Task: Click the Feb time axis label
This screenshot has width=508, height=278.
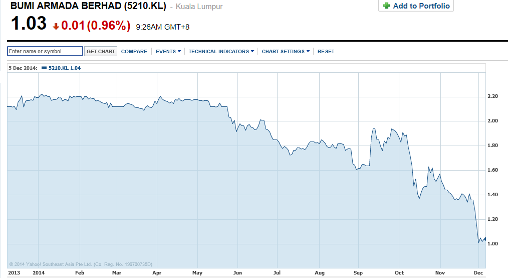Action: [80, 273]
